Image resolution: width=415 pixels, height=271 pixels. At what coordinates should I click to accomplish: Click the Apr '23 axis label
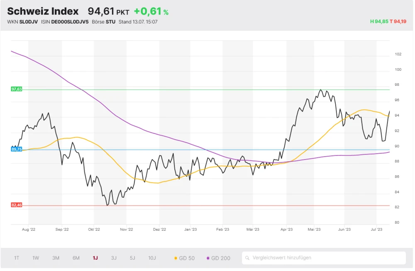tap(286, 229)
